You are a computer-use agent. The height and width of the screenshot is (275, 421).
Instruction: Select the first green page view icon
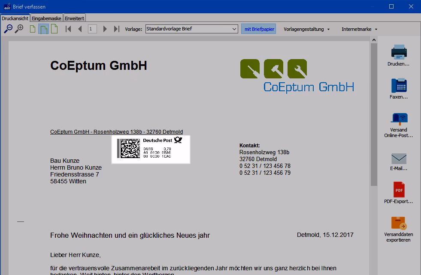(33, 29)
